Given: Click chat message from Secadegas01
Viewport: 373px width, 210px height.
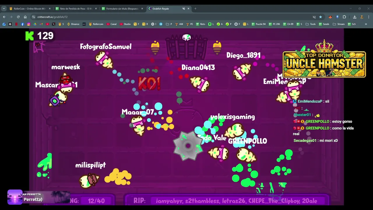Looking at the screenshot, I should 316,141.
